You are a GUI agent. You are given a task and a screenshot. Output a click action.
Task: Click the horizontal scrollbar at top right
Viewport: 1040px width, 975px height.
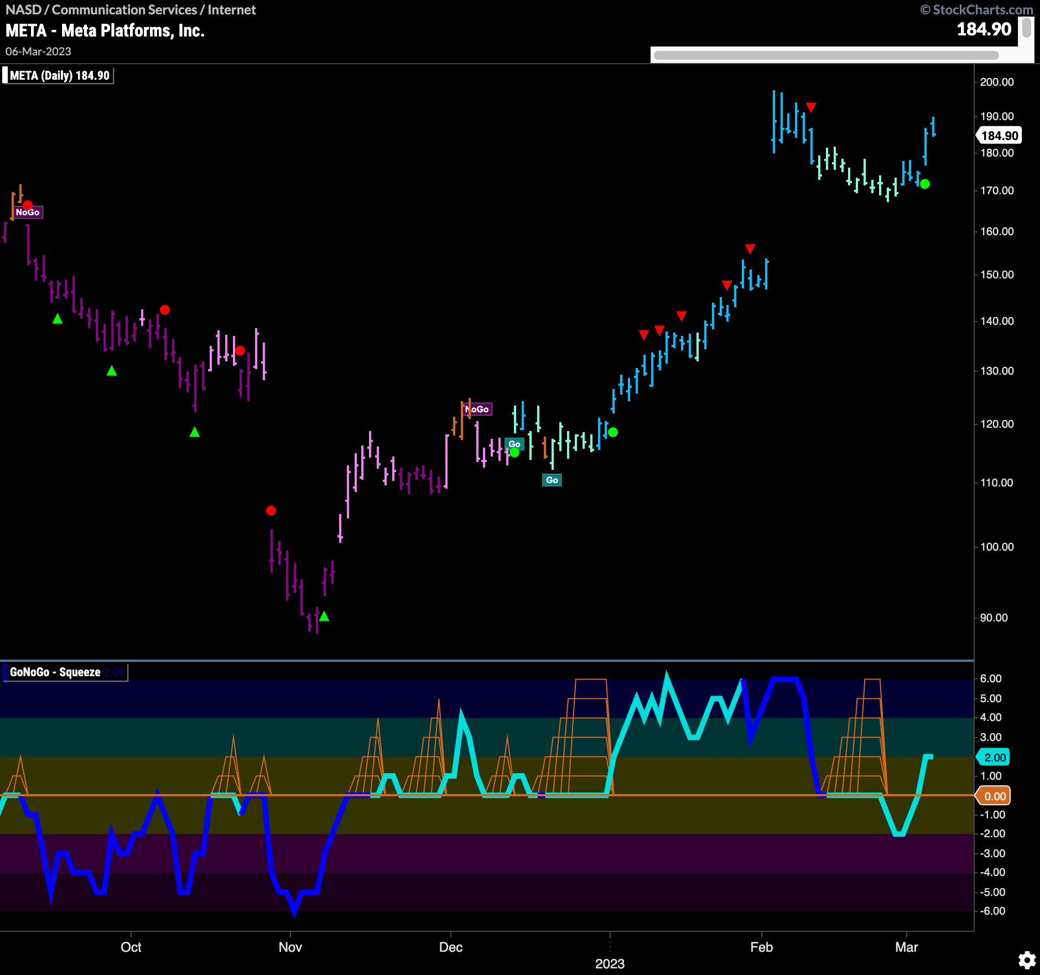coord(826,55)
